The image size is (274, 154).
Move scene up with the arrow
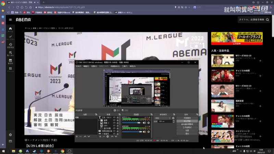click(85, 136)
